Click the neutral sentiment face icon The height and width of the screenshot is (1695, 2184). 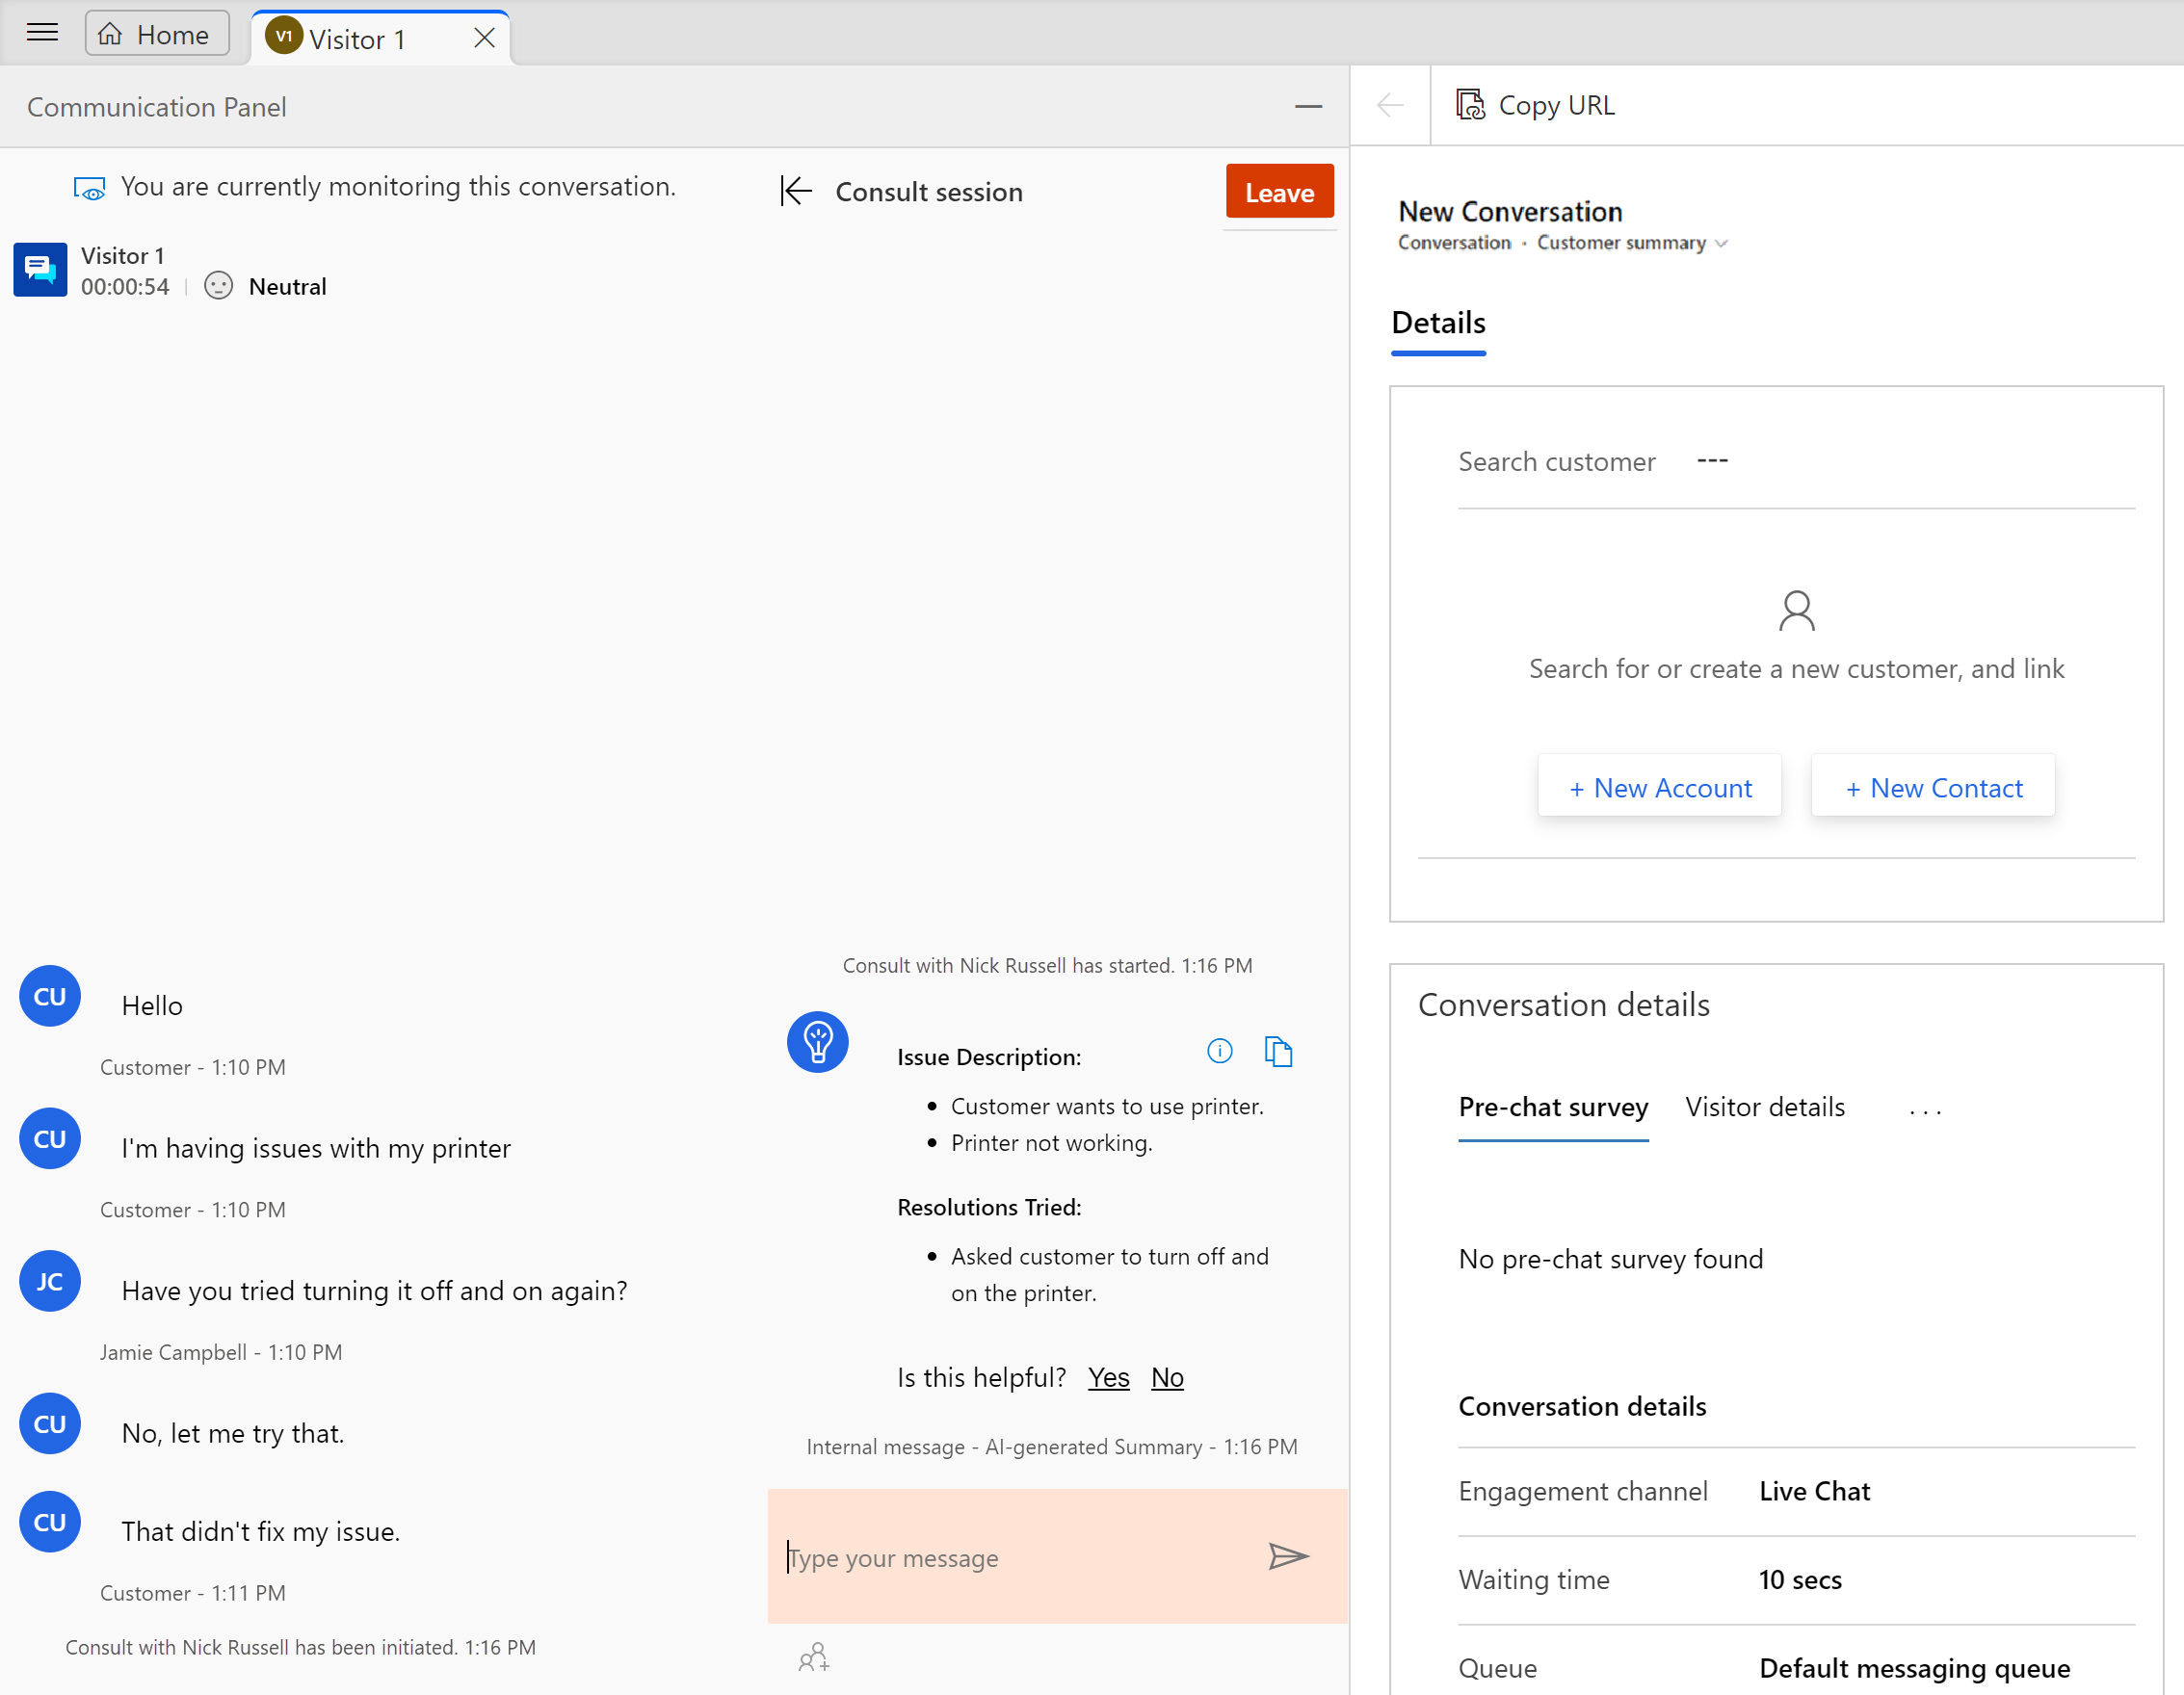pos(216,284)
